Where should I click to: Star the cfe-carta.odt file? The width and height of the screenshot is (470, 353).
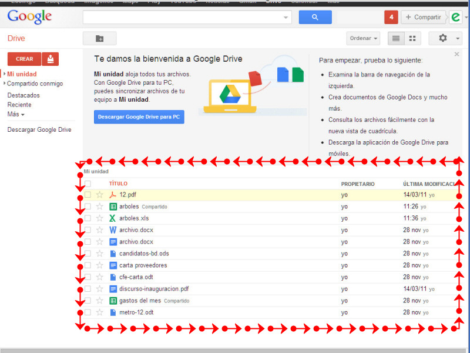point(99,277)
